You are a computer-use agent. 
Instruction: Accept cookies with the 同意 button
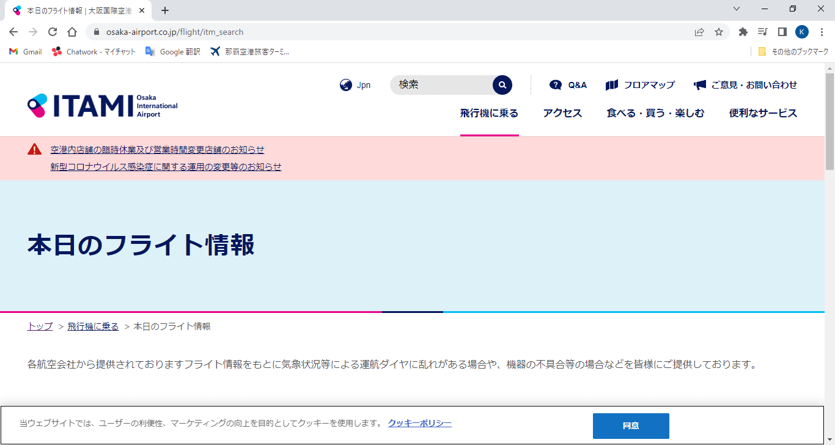point(631,426)
